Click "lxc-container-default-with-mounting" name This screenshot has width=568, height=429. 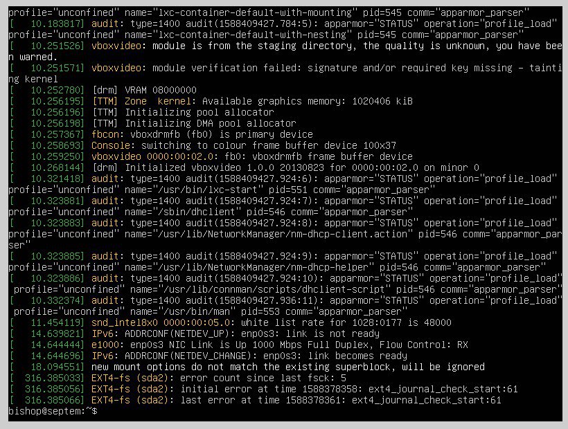click(x=255, y=12)
